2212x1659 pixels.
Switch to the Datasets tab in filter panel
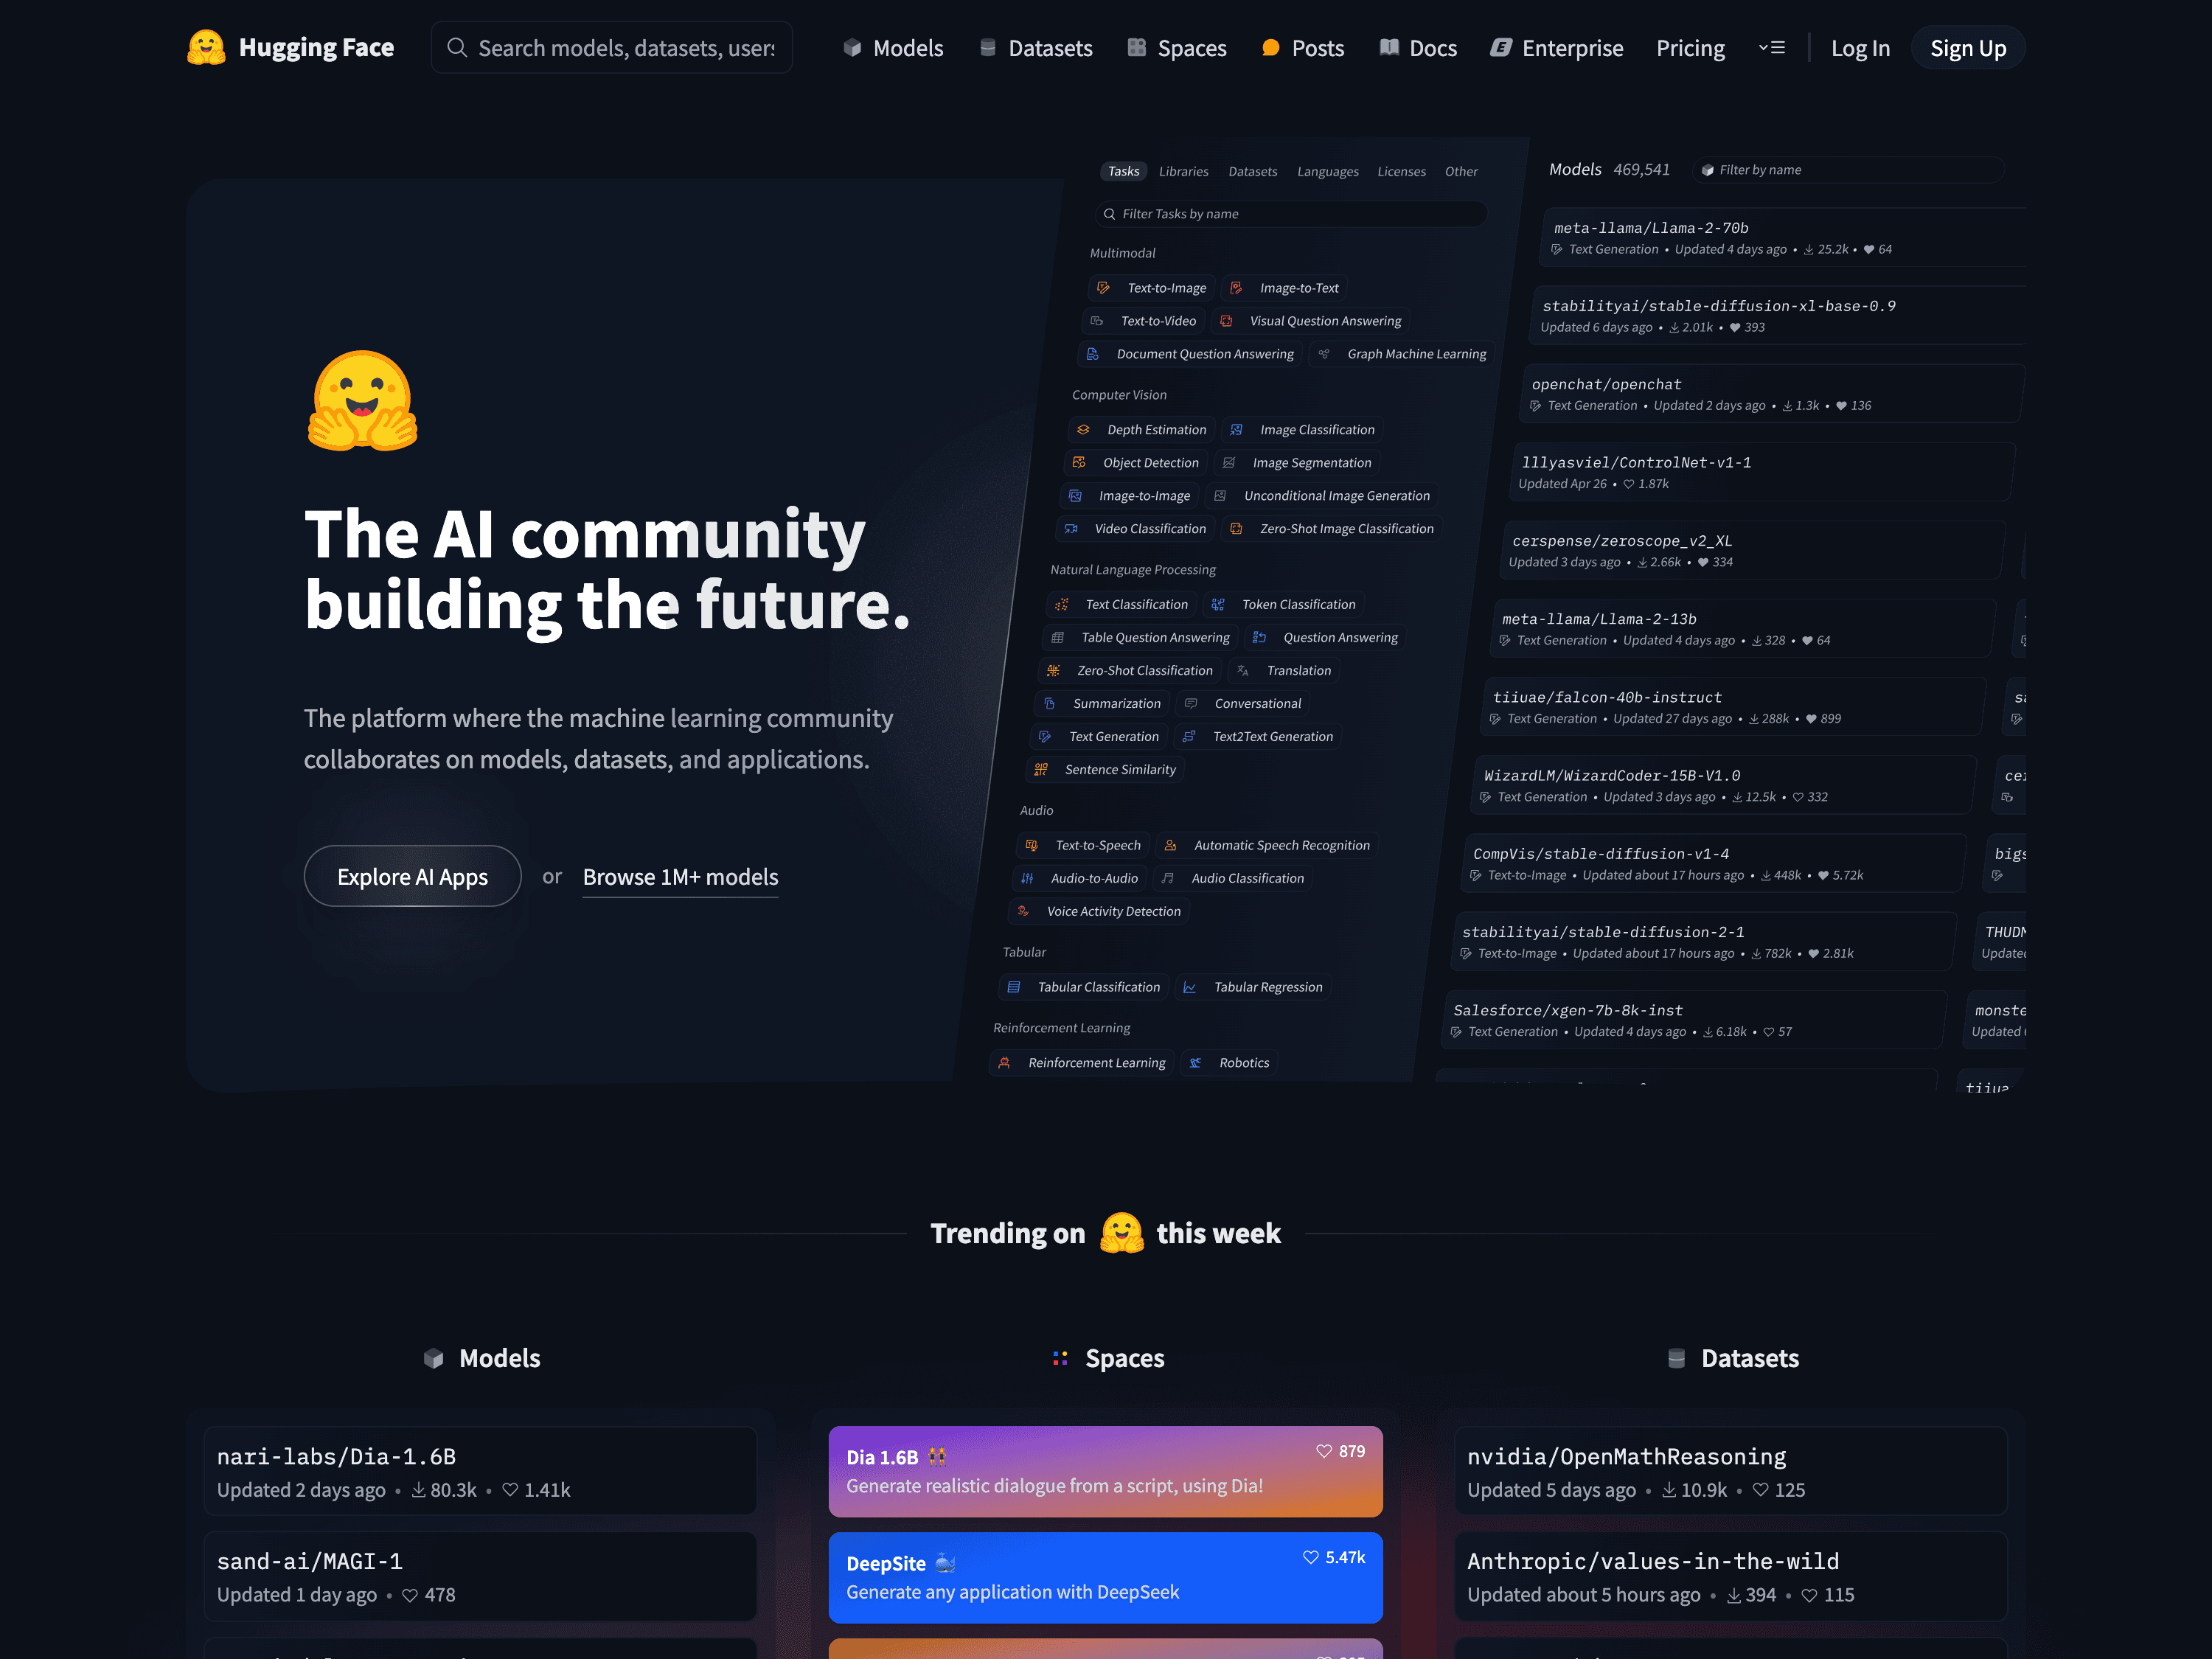1252,171
